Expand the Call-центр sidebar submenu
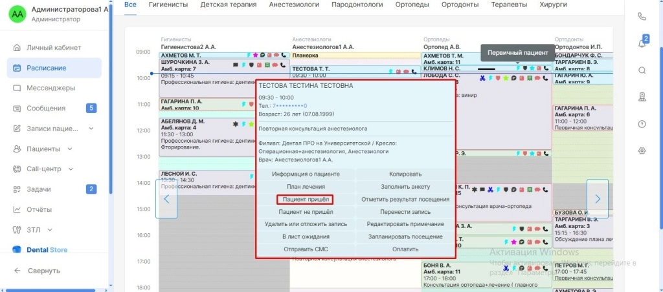This screenshot has height=292, width=663. (73, 169)
